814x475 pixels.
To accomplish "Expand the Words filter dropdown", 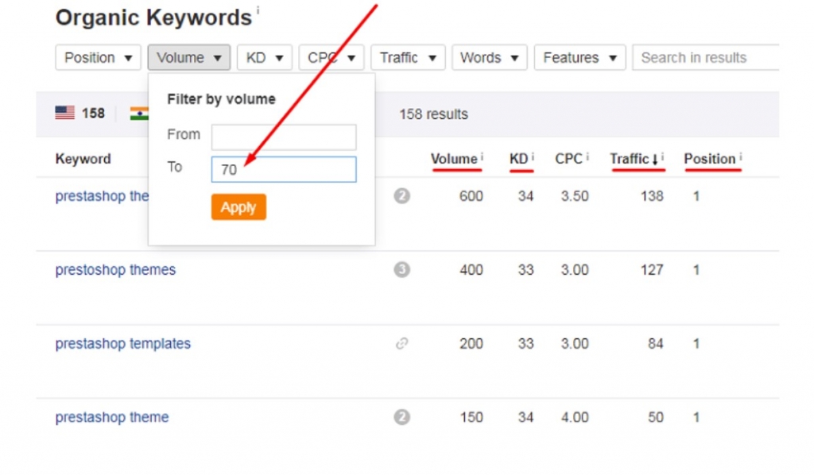I will (489, 57).
